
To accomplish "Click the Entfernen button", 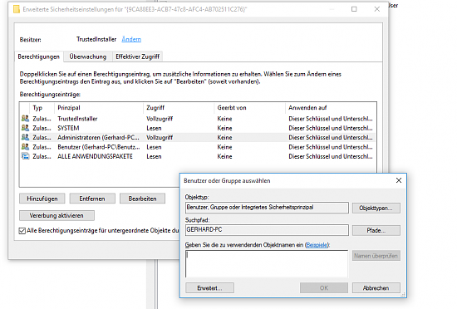I will pos(92,199).
